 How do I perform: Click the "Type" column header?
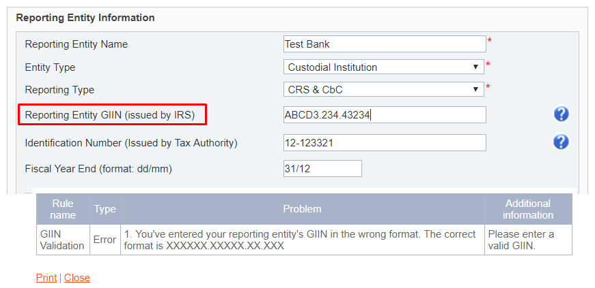[105, 209]
